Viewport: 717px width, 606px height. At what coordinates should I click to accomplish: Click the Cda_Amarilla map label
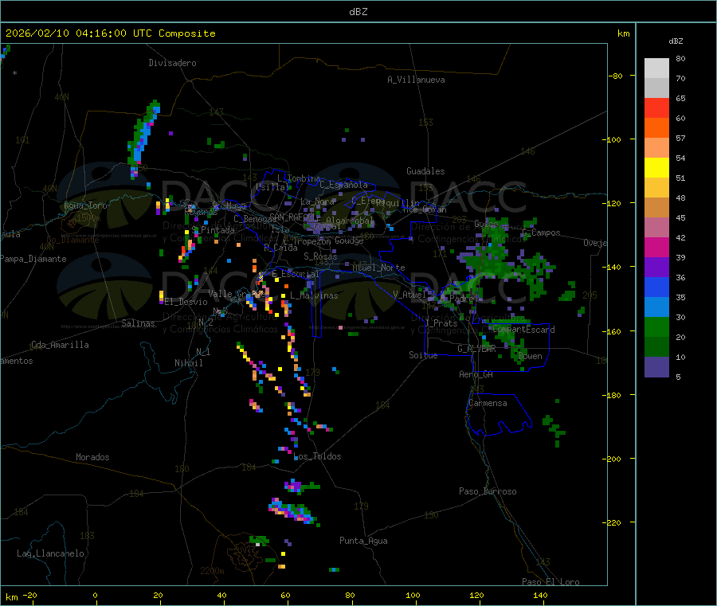click(60, 345)
